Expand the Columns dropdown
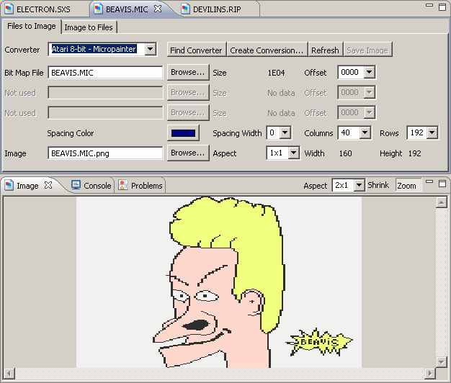Screen dimensions: 451x383 click(365, 133)
